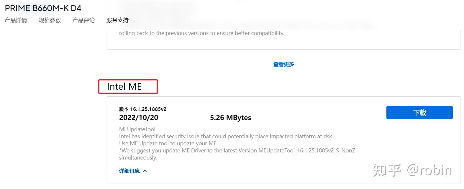The height and width of the screenshot is (189, 464).
Task: Click the MEUpdateTool_16.1.25.1885v2_S_NonZ filename text
Action: (x=307, y=150)
